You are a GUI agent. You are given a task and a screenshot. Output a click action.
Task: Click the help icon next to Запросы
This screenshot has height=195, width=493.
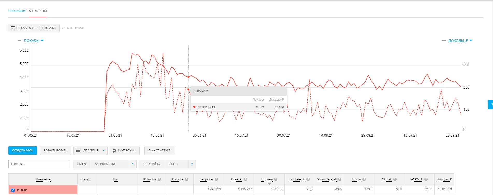tap(216, 179)
